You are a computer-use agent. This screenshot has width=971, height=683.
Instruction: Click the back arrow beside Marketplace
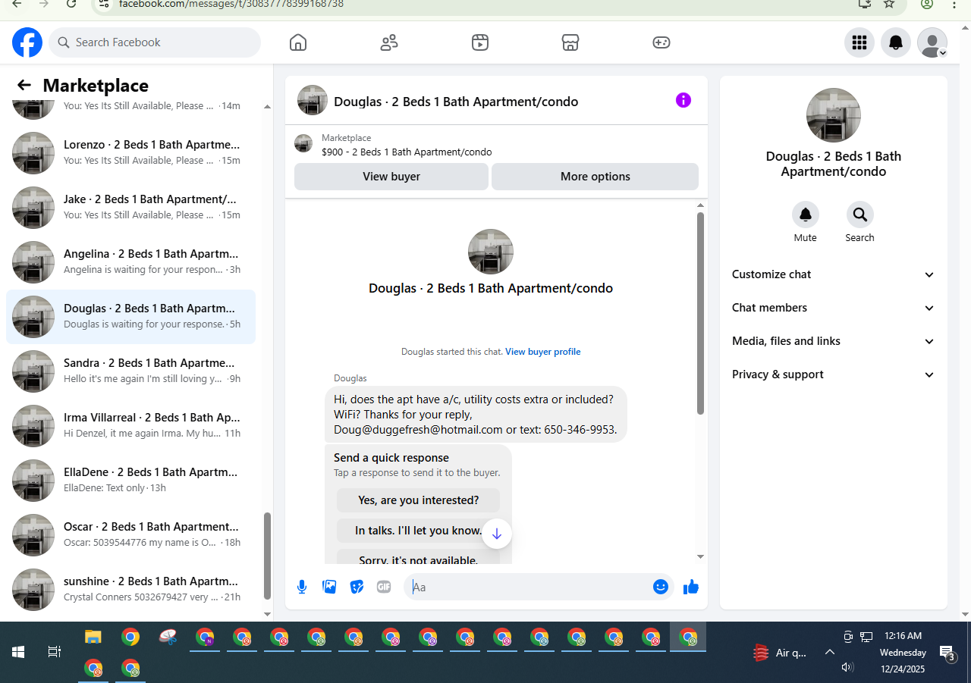[24, 86]
